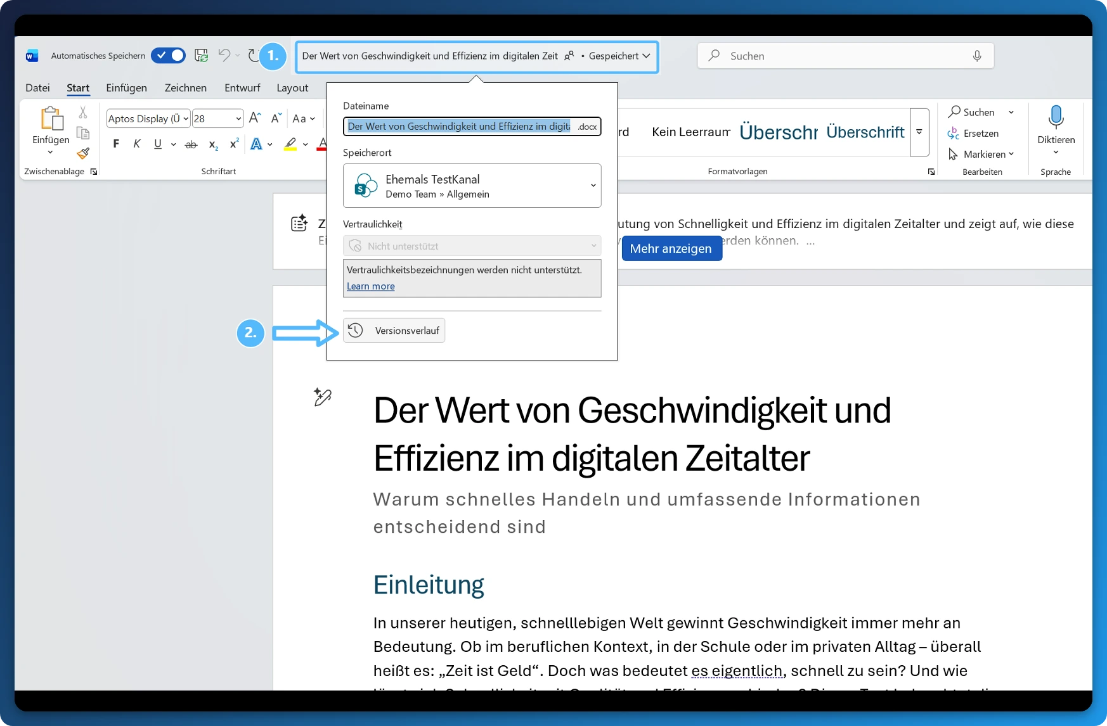Click the SharePoint icon in Speicherort
This screenshot has height=726, width=1107.
pyautogui.click(x=366, y=185)
